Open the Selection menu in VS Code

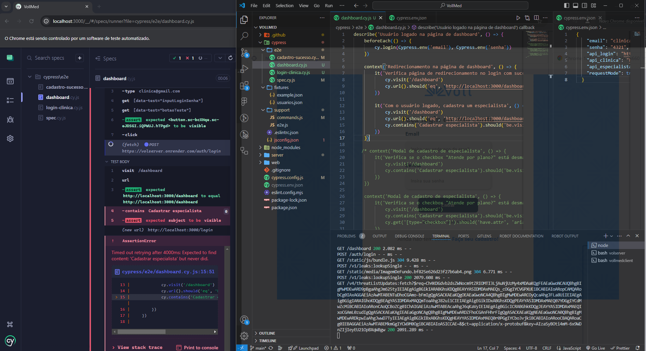284,5
